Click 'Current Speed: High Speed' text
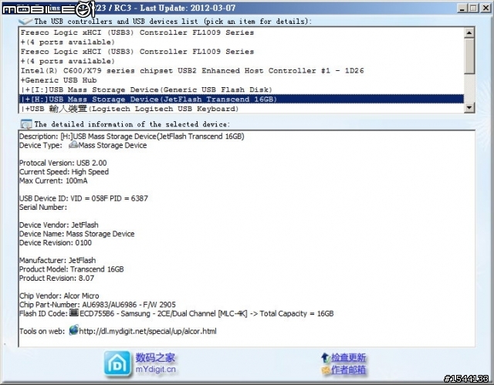Viewport: 494px width, 385px height. pos(64,172)
